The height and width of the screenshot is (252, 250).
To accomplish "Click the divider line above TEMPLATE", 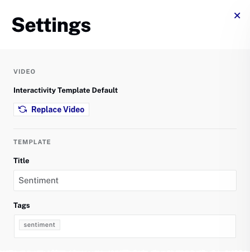I will pos(125,129).
